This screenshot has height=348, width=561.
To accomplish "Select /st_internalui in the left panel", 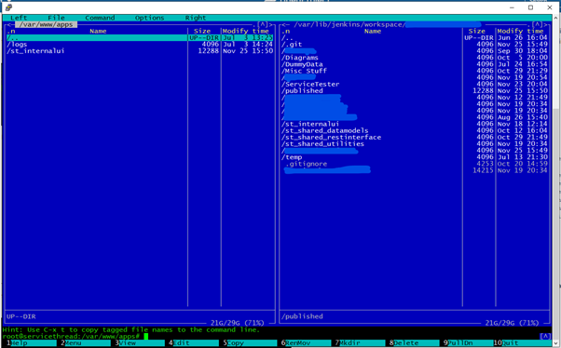I will click(140, 51).
